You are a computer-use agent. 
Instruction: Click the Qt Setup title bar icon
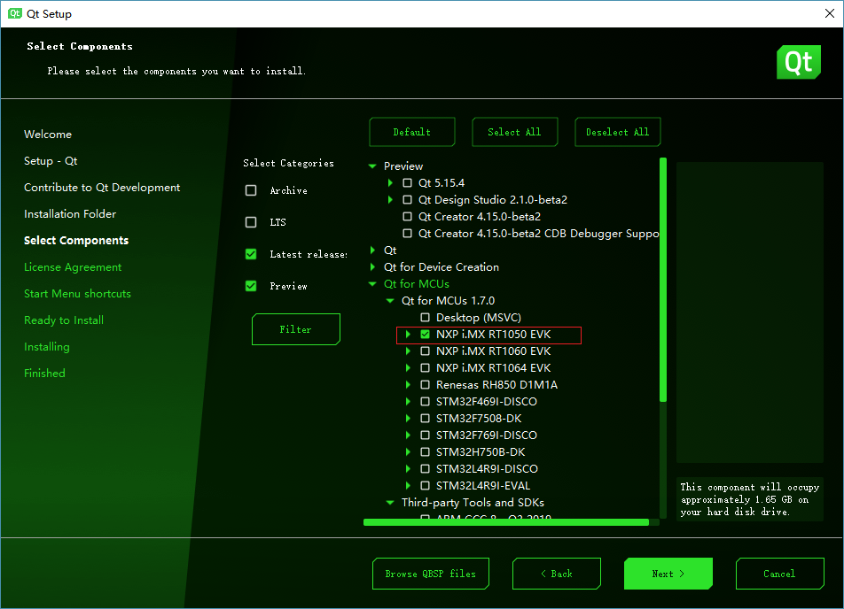click(x=15, y=13)
